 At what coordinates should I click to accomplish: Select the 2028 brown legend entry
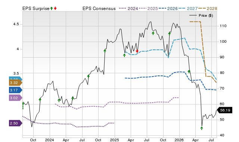click(208, 9)
